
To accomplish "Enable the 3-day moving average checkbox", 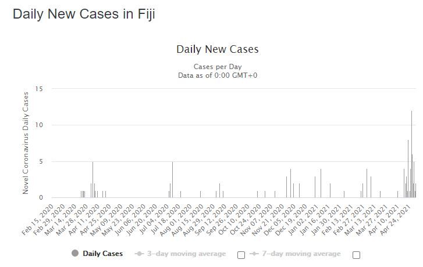I will pyautogui.click(x=241, y=255).
